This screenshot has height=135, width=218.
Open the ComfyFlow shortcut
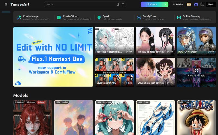tap(154, 17)
